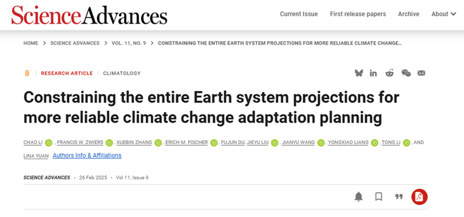Open citation tools via quotation mark icon

point(399,197)
